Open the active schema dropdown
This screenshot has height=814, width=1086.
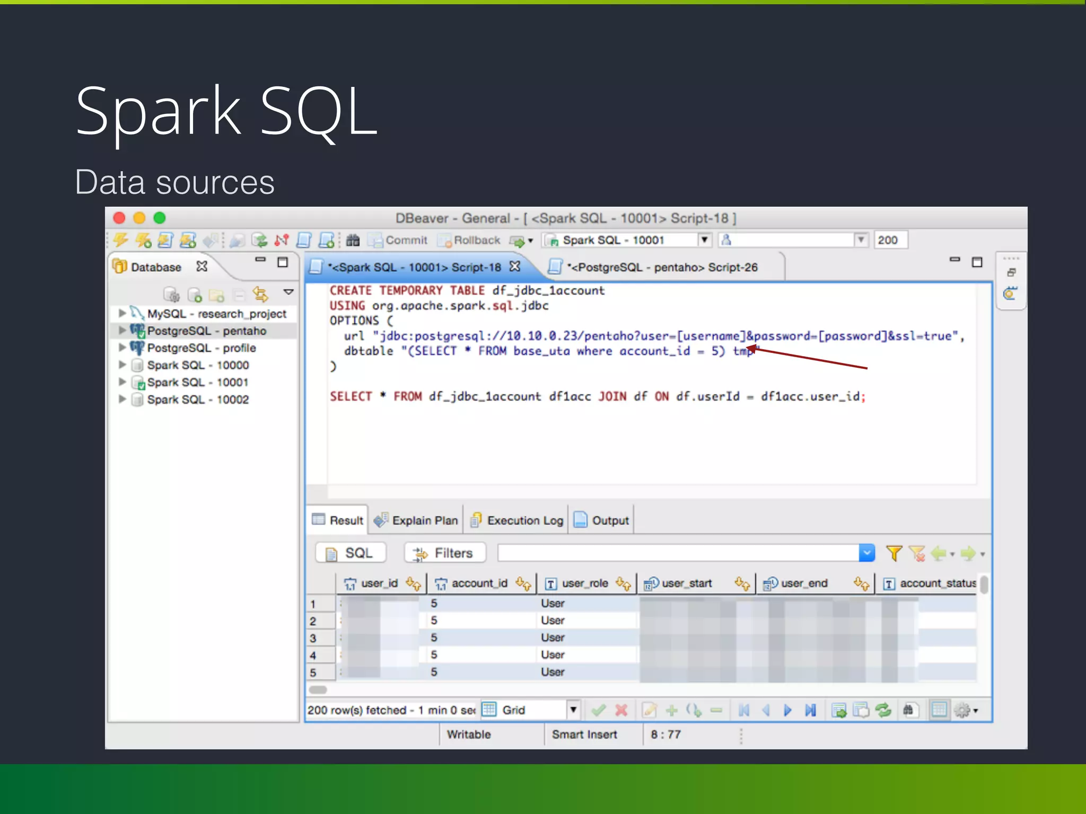[x=861, y=240]
